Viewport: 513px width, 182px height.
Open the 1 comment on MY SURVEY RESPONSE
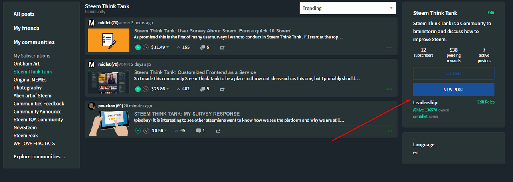coord(201,130)
